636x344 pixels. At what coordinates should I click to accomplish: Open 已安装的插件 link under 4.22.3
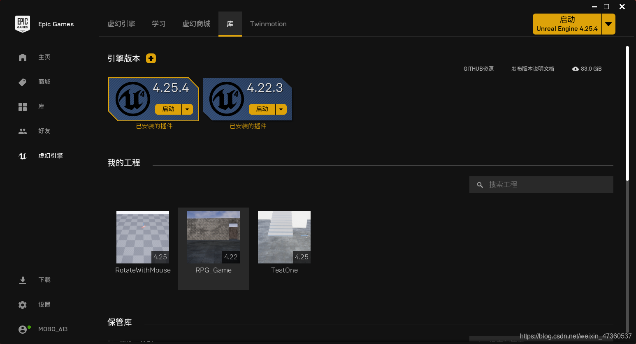click(x=248, y=126)
